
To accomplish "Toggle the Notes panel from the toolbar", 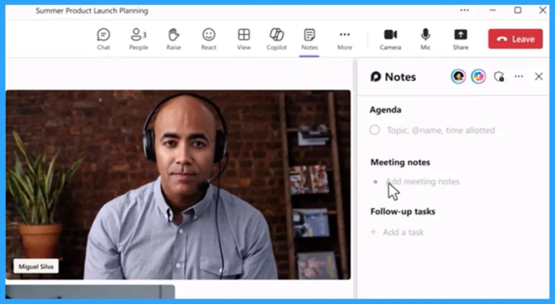I will (309, 39).
